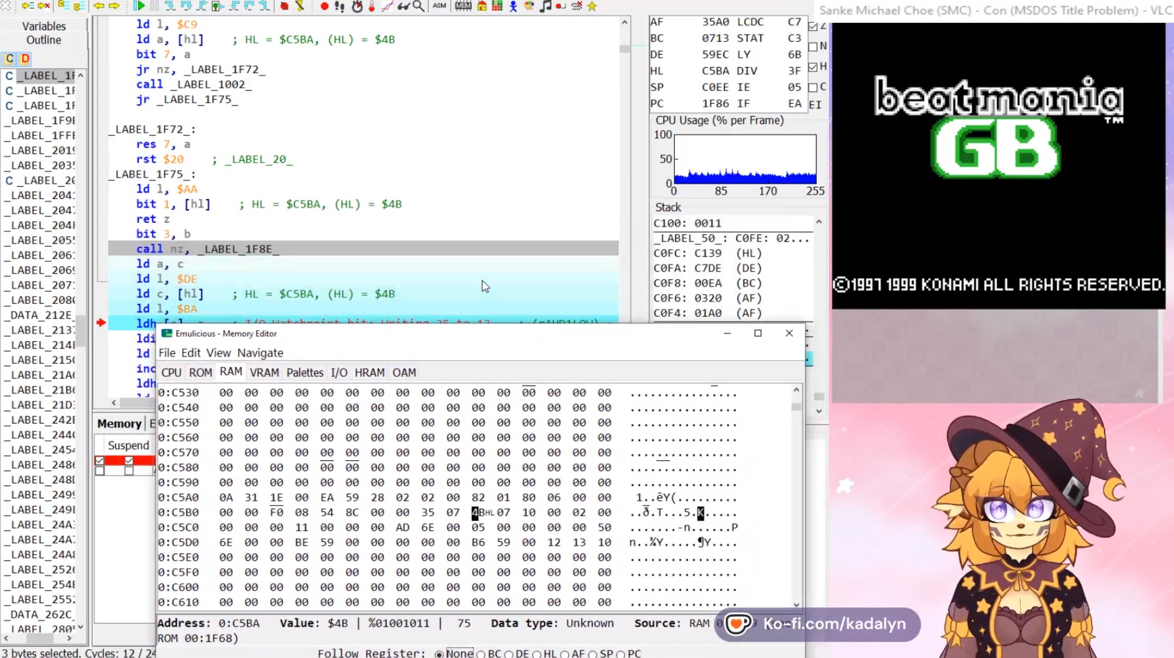Open the stopwatch profiler icon
The image size is (1174, 658).
357,6
